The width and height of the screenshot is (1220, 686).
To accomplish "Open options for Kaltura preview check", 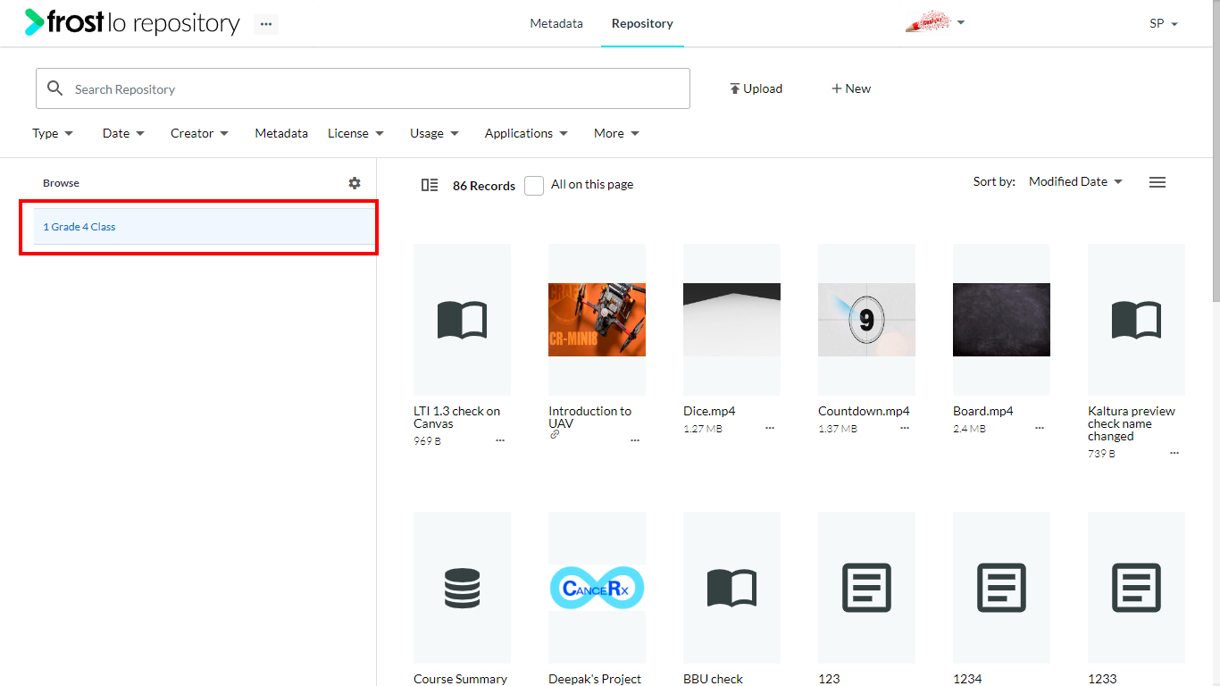I will pos(1174,454).
